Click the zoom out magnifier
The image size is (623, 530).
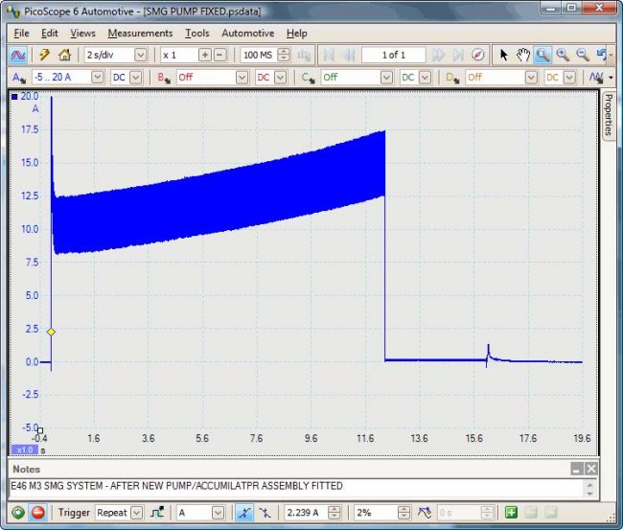point(582,55)
